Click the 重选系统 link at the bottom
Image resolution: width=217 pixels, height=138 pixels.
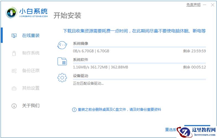[171, 129]
